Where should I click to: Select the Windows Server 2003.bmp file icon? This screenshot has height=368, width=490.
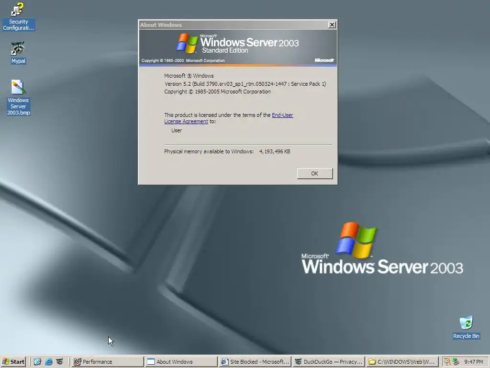point(18,98)
